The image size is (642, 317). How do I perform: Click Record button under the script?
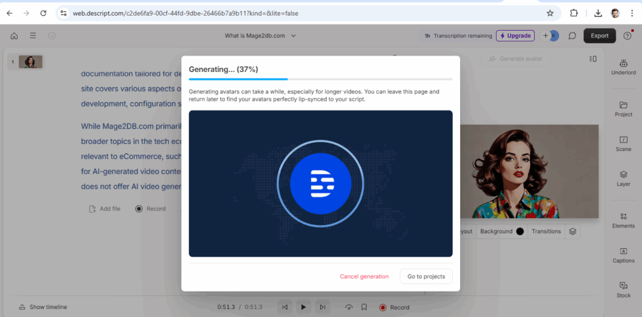click(x=150, y=209)
